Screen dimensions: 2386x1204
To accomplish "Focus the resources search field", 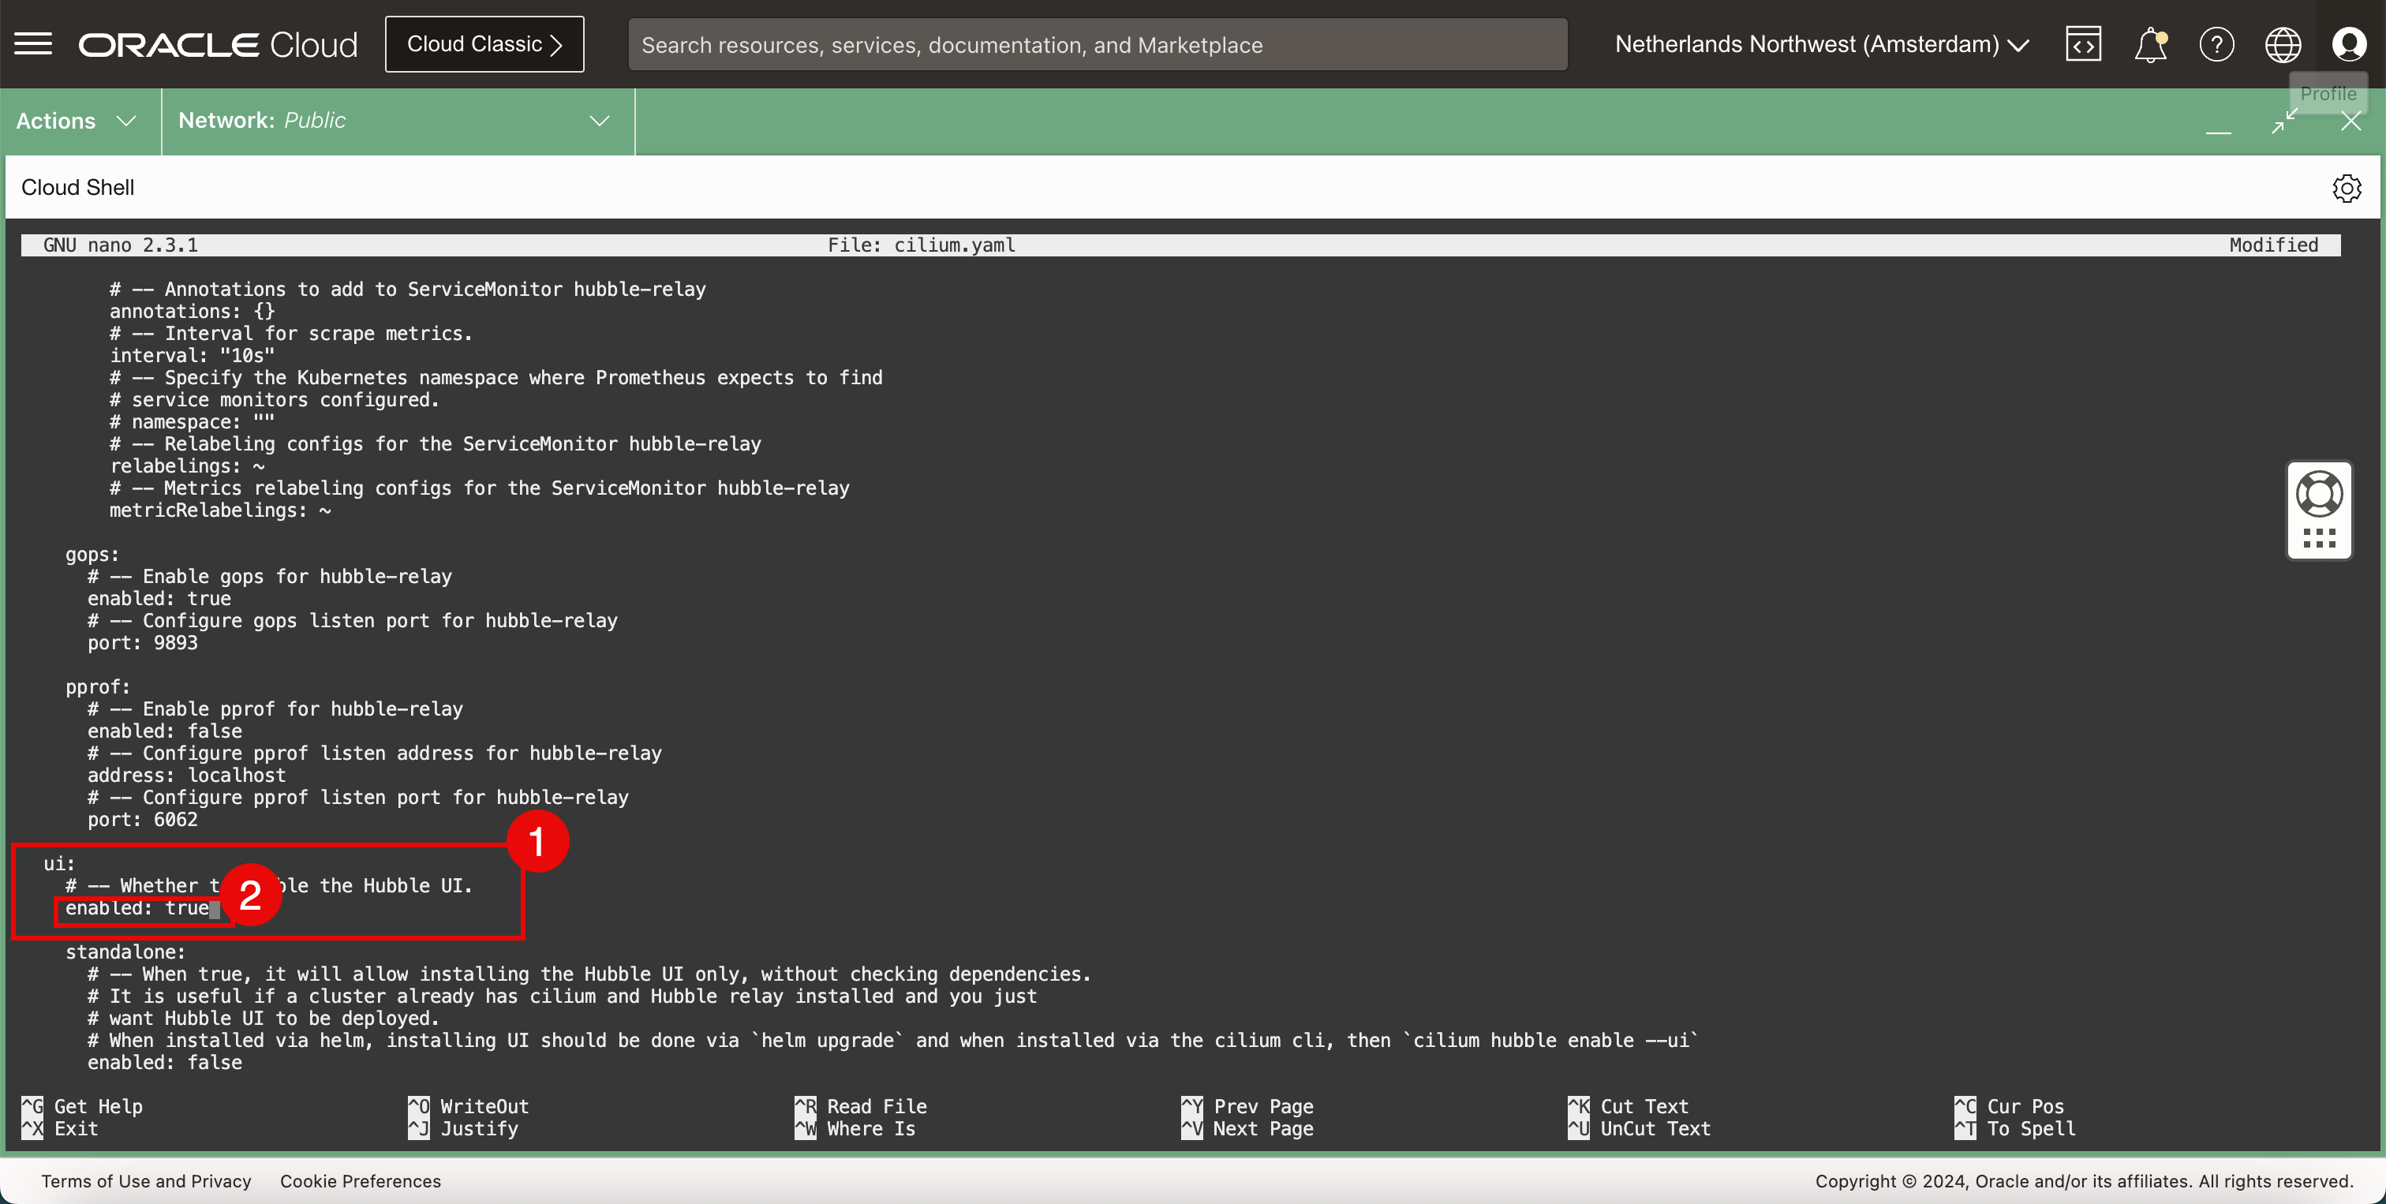I will click(x=1097, y=44).
